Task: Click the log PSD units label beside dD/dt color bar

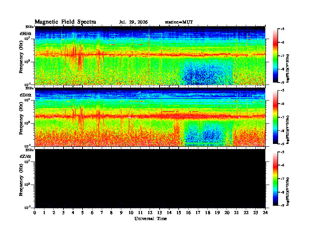Action: pyautogui.click(x=288, y=130)
